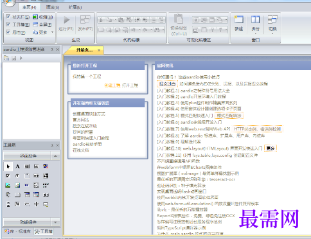The height and width of the screenshot is (239, 311).
Task: Click the Publish (F7) icon
Action: coord(85,20)
